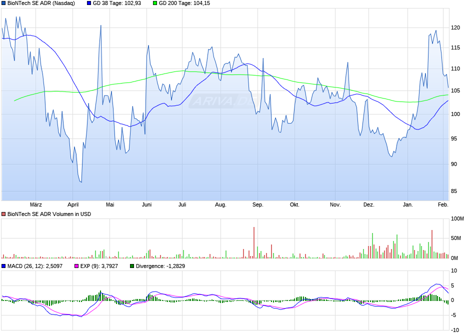Click the 105 price axis value

coord(455,91)
